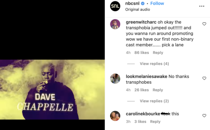210x130 pixels.
Task: Reply to lookmelaniesawake's comment
Action: tap(158, 90)
